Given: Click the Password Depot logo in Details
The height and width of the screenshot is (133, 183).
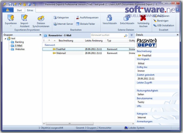Looking at the screenshot, I should click(147, 43).
